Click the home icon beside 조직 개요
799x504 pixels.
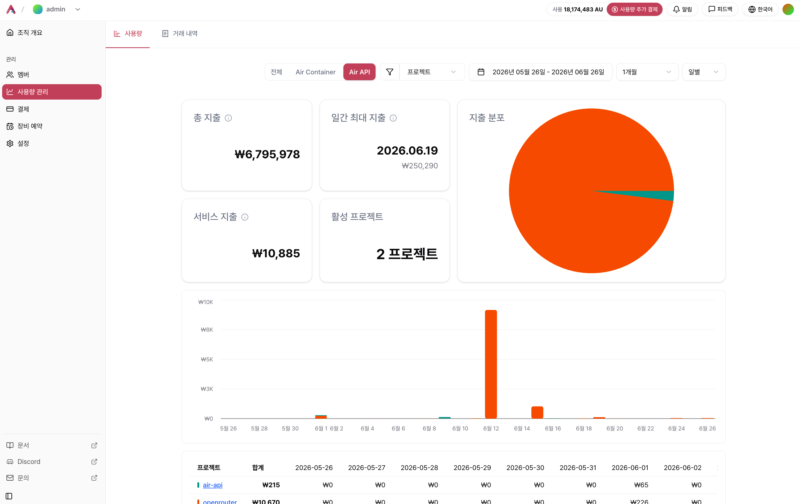(10, 32)
